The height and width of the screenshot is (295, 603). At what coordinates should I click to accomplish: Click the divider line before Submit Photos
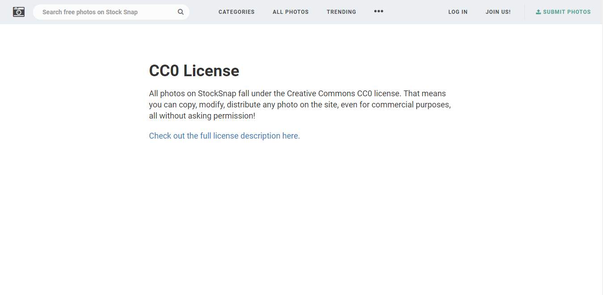[524, 12]
